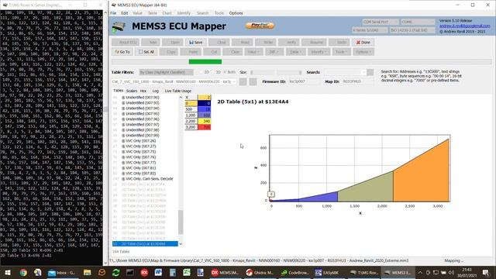Viewport: 496px width, 279px height.
Task: Open the Go To dialog
Action: 122,52
